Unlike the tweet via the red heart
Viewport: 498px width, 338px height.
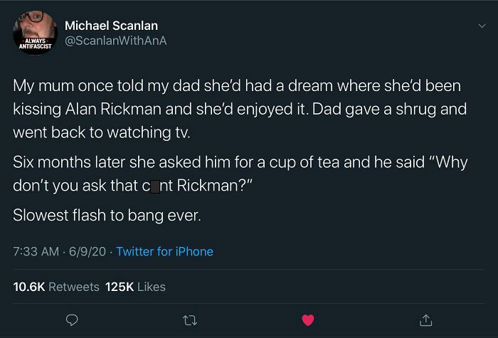point(308,320)
